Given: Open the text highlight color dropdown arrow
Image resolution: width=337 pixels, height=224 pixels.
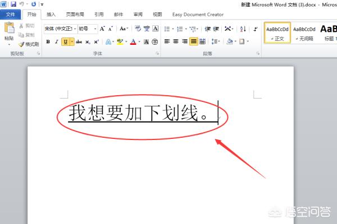Looking at the screenshot, I should (x=126, y=41).
